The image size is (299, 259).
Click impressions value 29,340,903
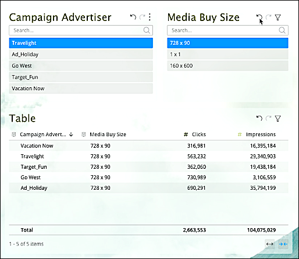[x=263, y=156]
